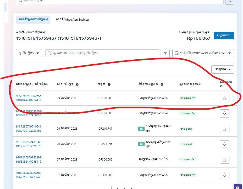Click the blue បញ្ចូលលុយ add funds button
Screen dimensions: 243x189
pyautogui.click(x=224, y=35)
